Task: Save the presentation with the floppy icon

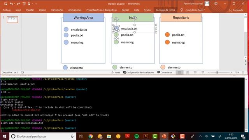Action: click(x=6, y=3)
